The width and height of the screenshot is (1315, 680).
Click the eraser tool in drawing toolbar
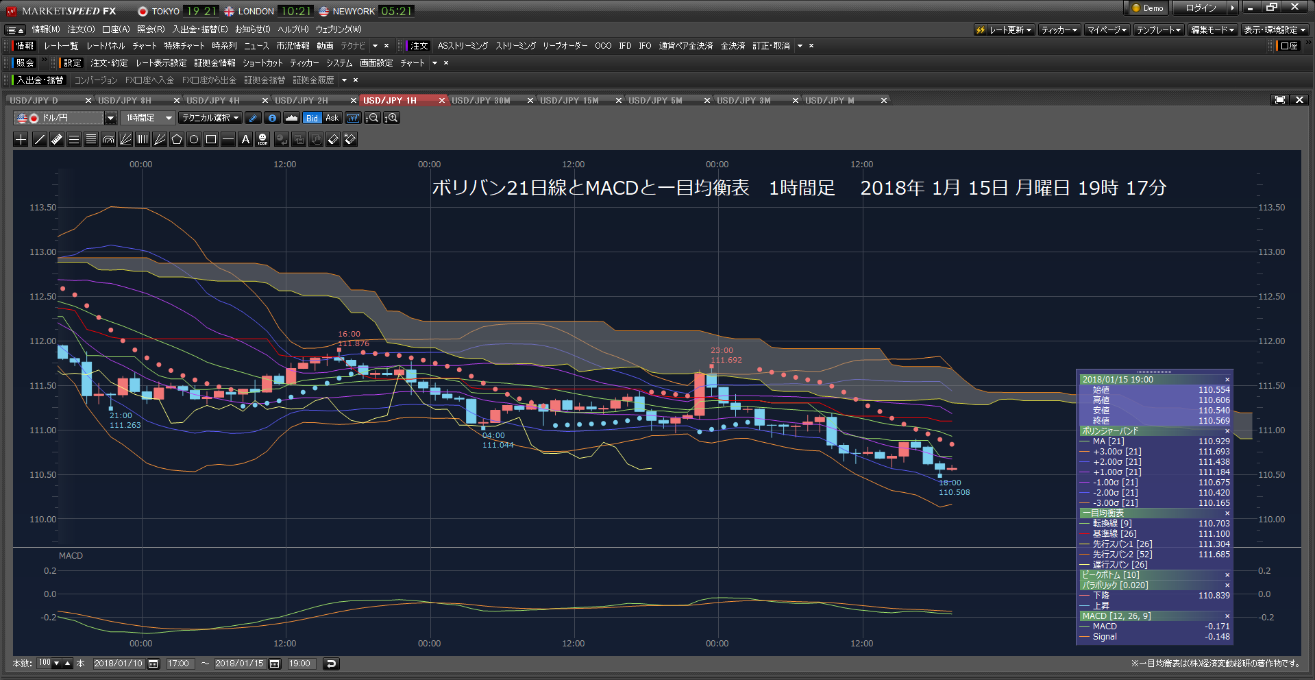(x=333, y=140)
